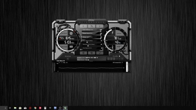The height and width of the screenshot is (110, 196).
Task: Open File Explorer from the taskbar
Action: click(15, 108)
